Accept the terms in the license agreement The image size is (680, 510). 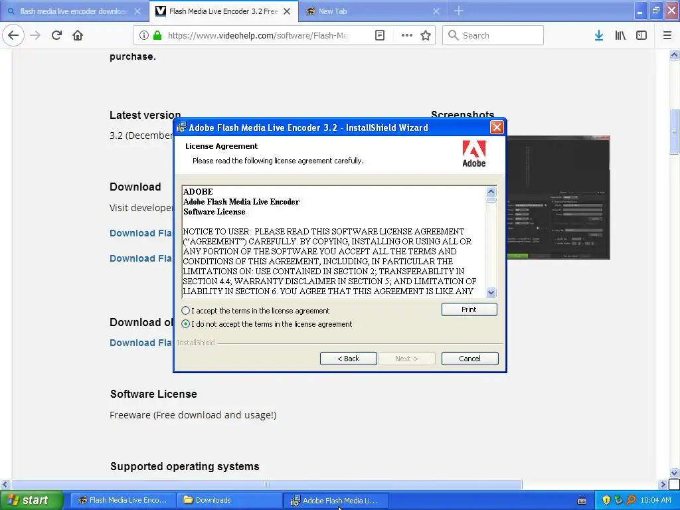(186, 311)
